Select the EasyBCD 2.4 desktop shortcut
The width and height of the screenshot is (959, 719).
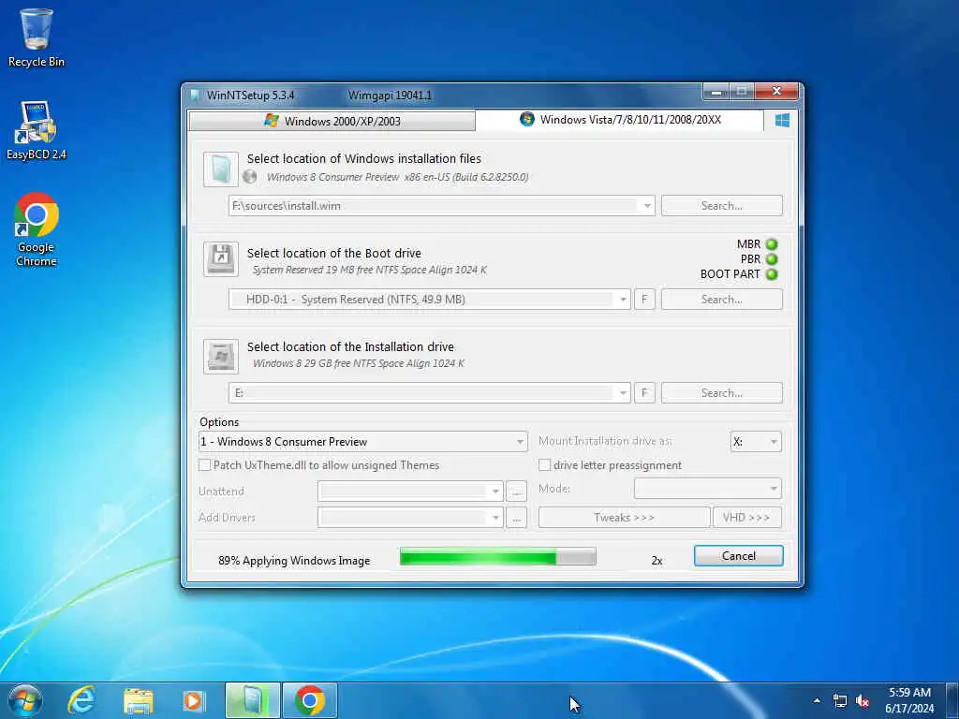click(x=37, y=131)
